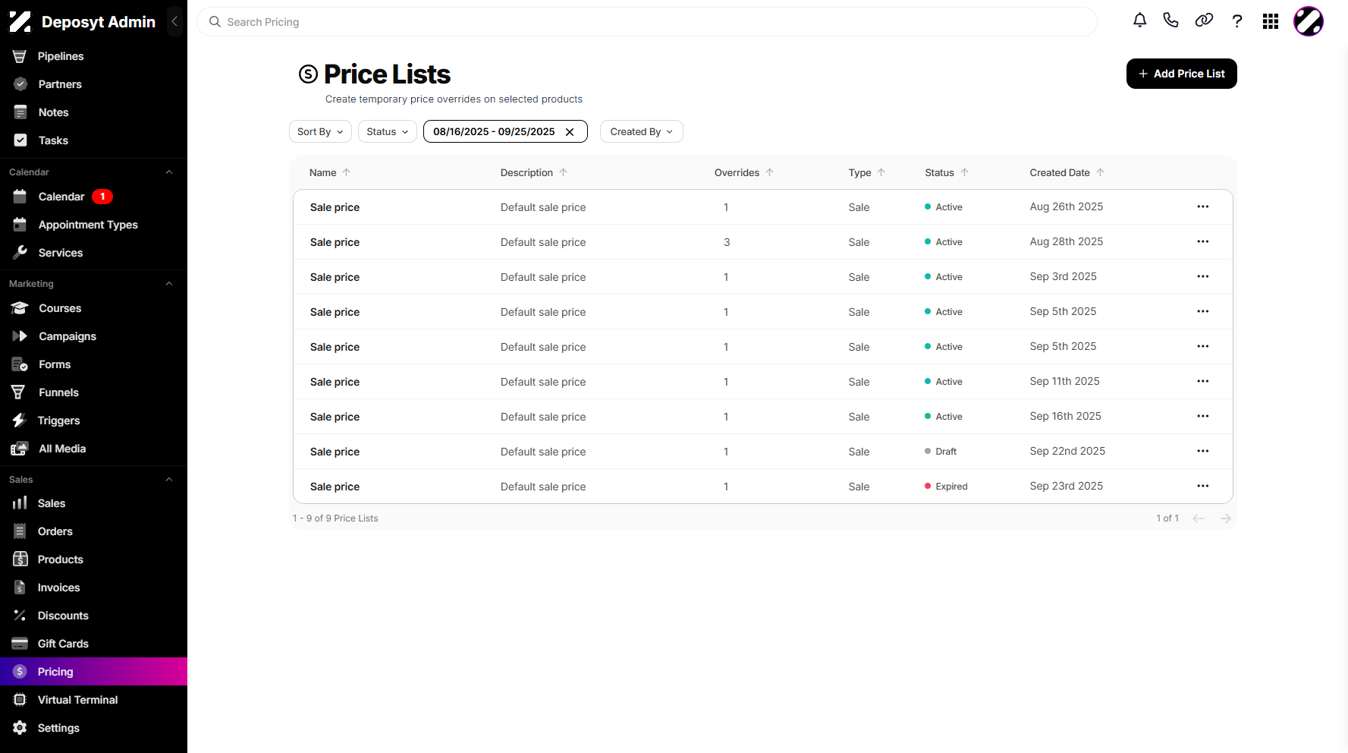
Task: Collapse the Calendar sidebar section
Action: pos(169,172)
